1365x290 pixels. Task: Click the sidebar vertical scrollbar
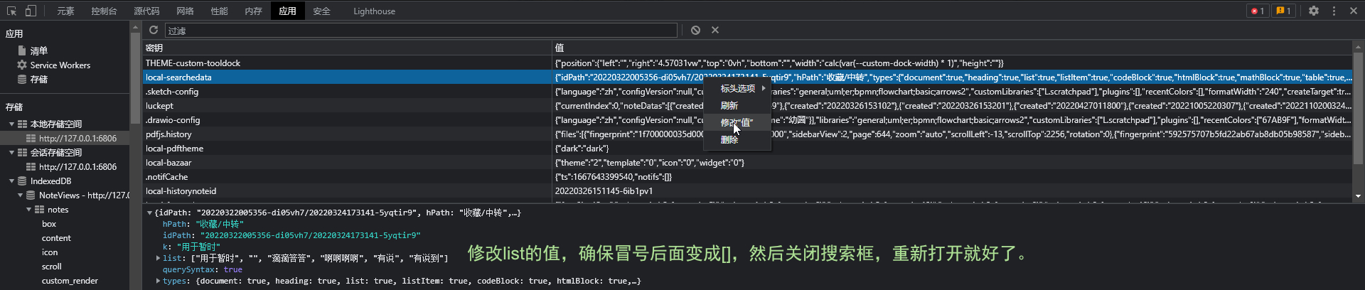coord(135,78)
